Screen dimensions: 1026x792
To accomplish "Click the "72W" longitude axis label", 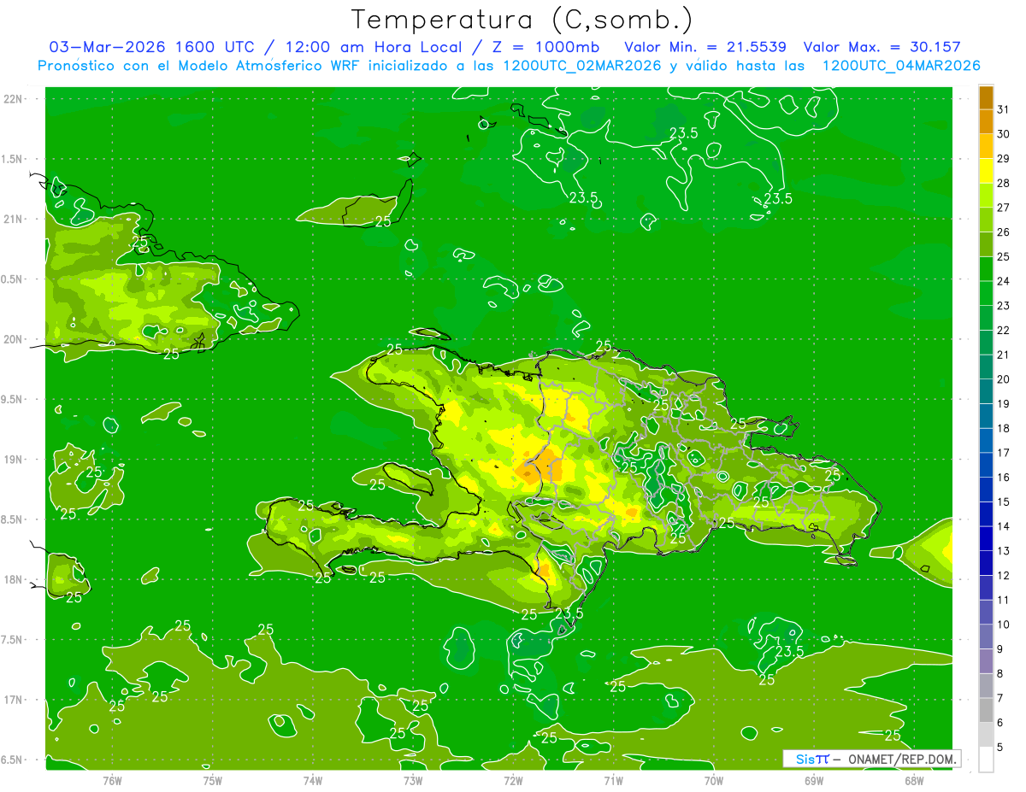I will pos(513,780).
